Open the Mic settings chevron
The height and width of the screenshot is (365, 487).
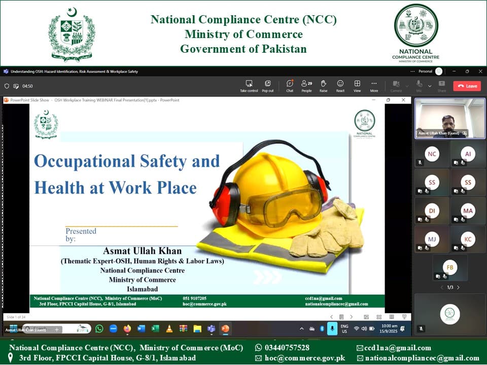click(x=430, y=86)
